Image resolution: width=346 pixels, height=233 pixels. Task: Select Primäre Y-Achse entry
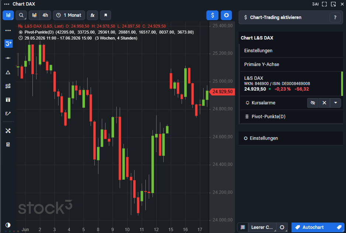291,65
